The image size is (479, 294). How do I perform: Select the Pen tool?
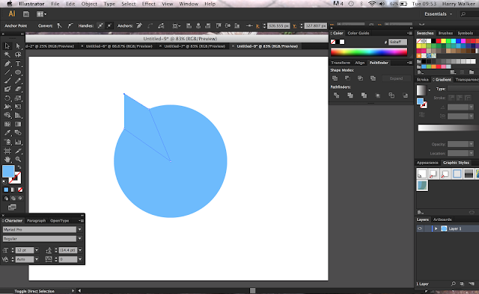7,63
